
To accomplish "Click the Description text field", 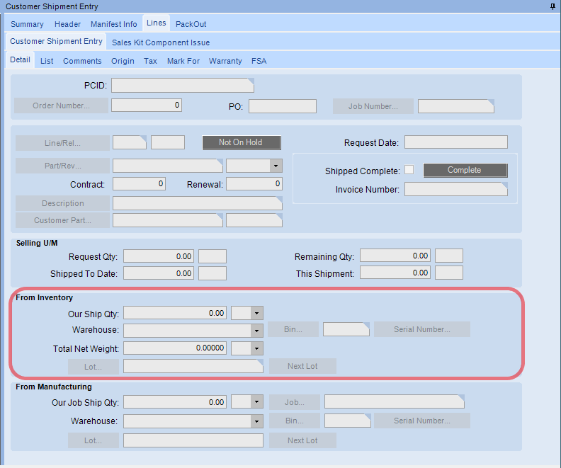I will click(x=198, y=203).
